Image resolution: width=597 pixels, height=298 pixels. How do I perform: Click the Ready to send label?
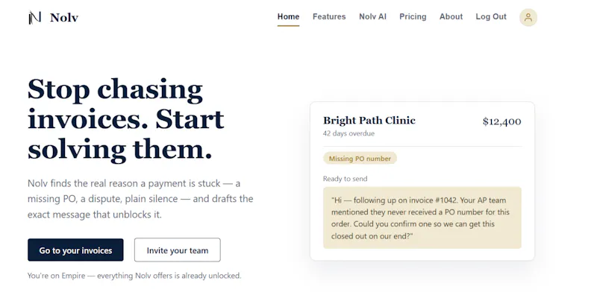[x=345, y=179]
